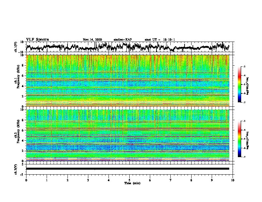Click the ch.1 voltage waveform trace panel
The height and width of the screenshot is (202, 262).
click(x=130, y=47)
